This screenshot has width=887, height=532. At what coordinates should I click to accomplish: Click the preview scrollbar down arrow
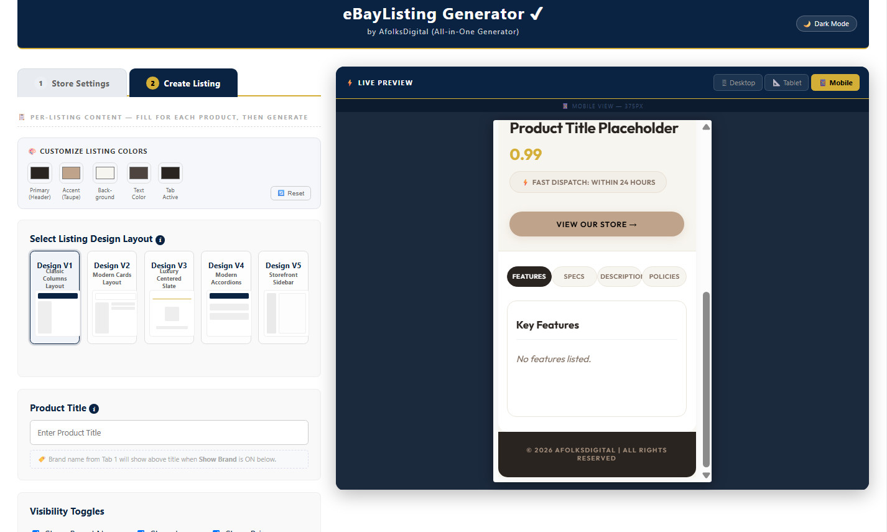pyautogui.click(x=706, y=475)
